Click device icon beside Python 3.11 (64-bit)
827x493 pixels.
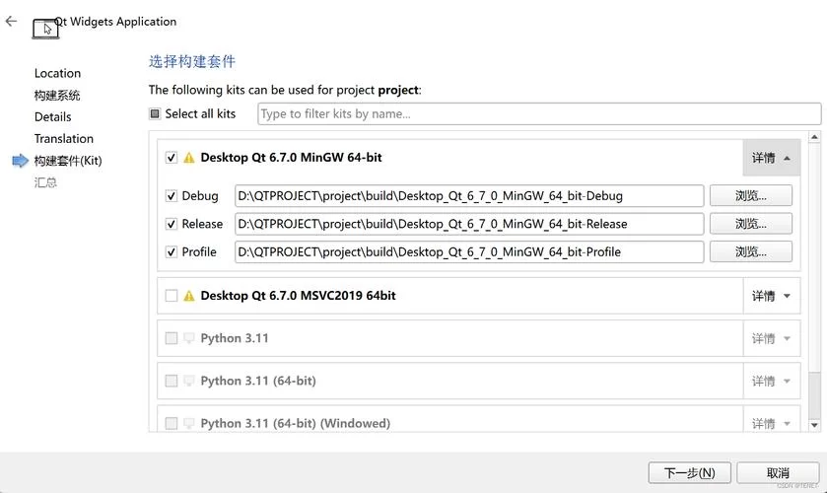point(189,381)
